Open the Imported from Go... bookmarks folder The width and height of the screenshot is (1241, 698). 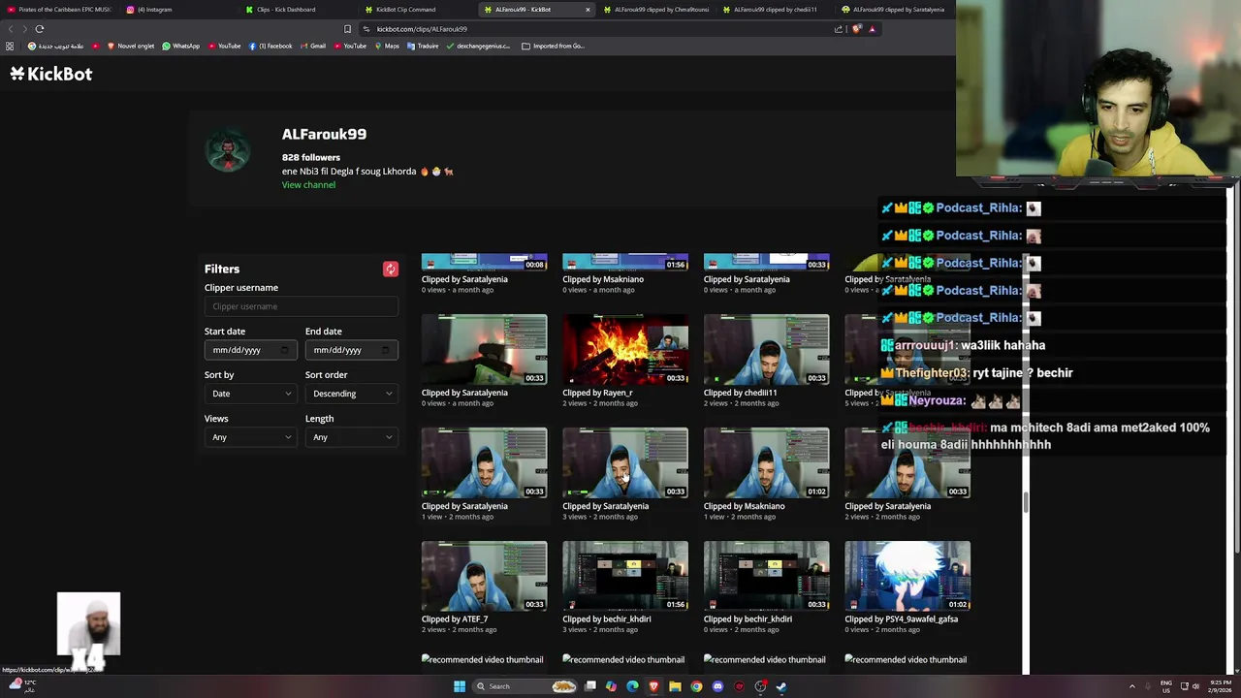tap(553, 46)
